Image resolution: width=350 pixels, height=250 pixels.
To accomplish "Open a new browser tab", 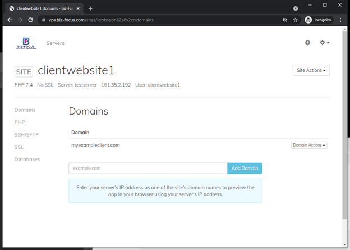I will point(90,8).
